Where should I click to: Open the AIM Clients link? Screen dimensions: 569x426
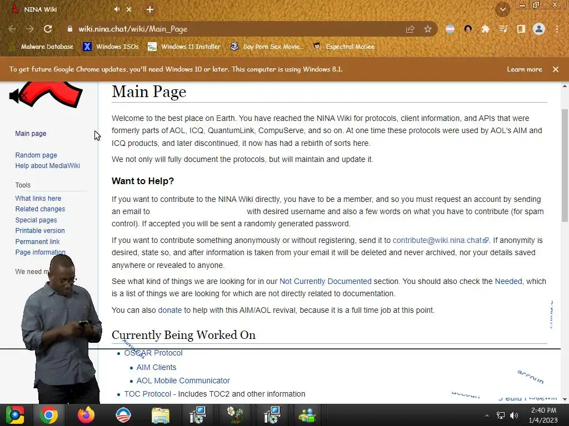click(156, 367)
